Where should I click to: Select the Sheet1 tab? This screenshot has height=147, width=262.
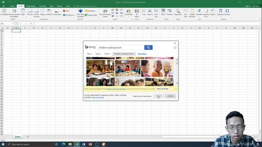coord(18,136)
